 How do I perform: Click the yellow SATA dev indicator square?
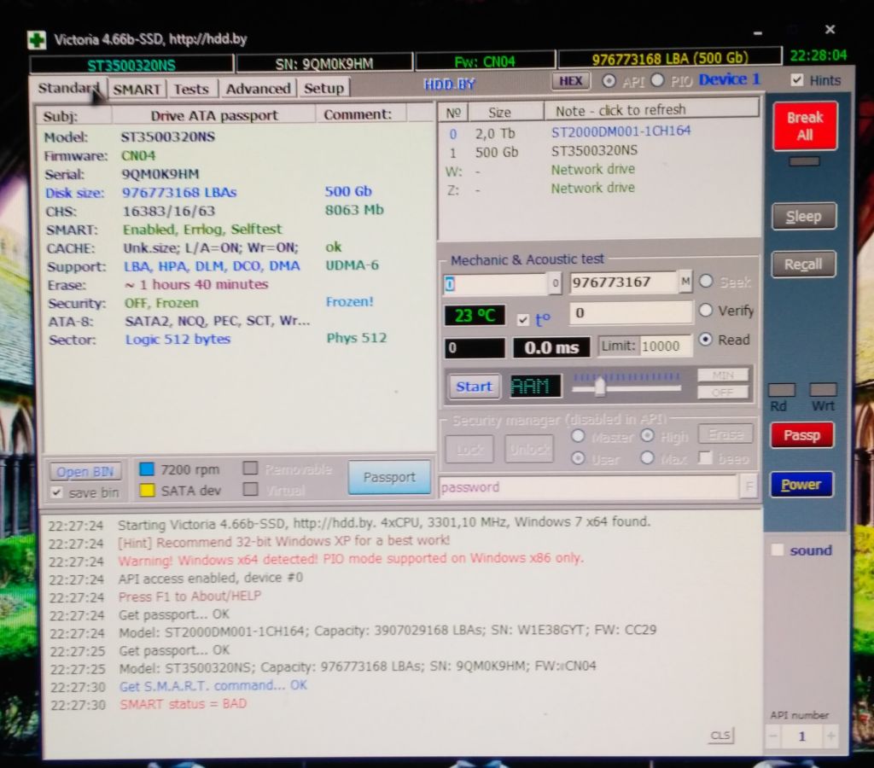(x=147, y=490)
